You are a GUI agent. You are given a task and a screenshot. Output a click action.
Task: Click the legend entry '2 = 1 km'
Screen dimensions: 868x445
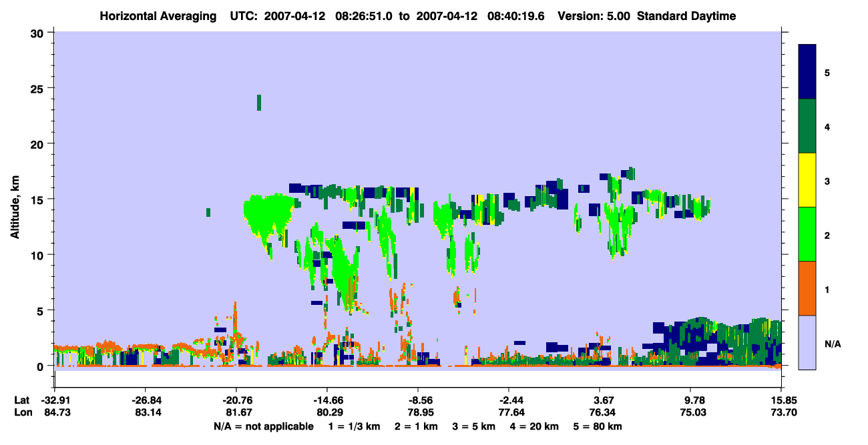417,426
